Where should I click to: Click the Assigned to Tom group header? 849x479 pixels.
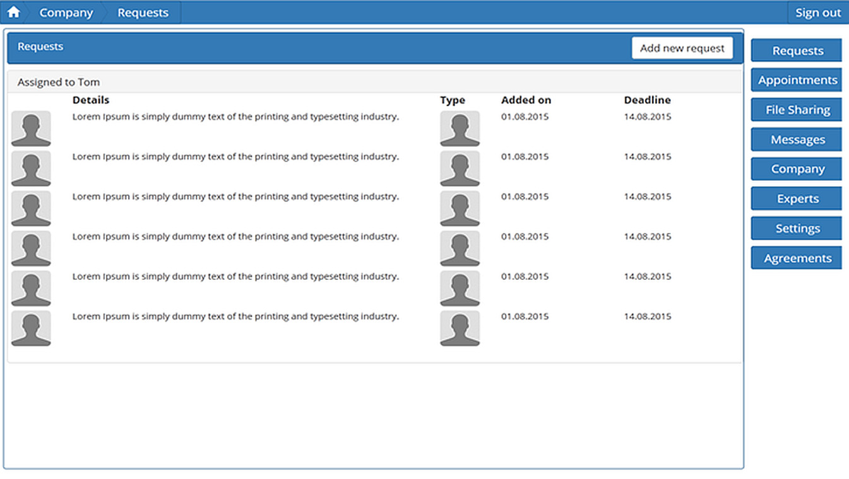point(59,82)
